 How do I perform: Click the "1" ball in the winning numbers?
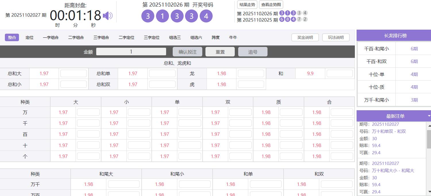point(162,16)
